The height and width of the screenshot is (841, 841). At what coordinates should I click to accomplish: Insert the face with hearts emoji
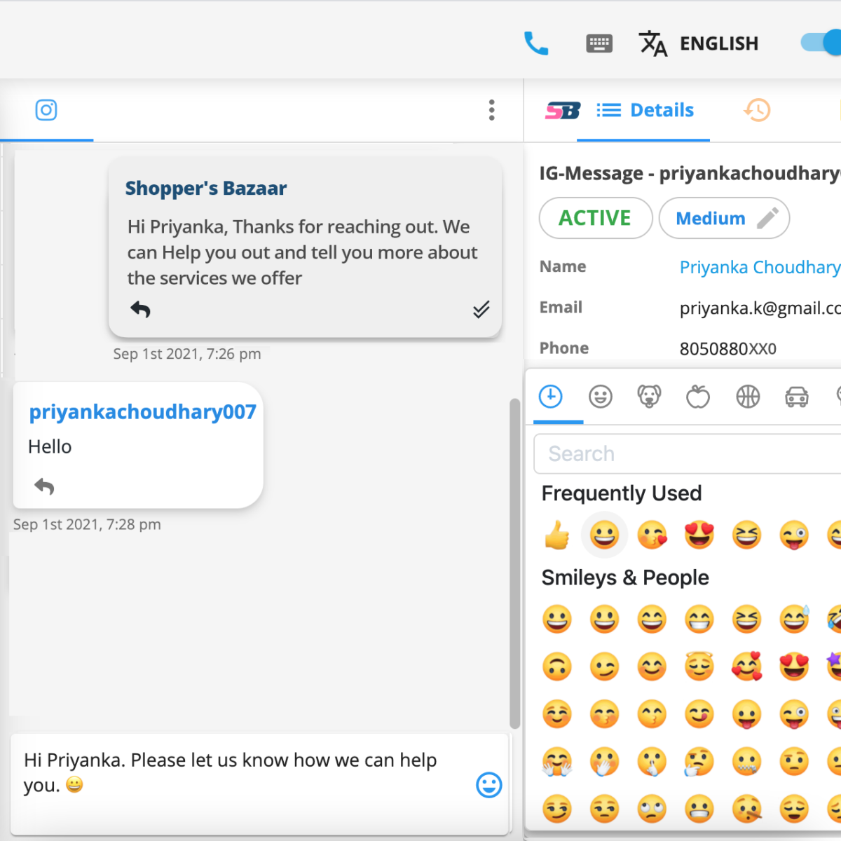click(747, 667)
